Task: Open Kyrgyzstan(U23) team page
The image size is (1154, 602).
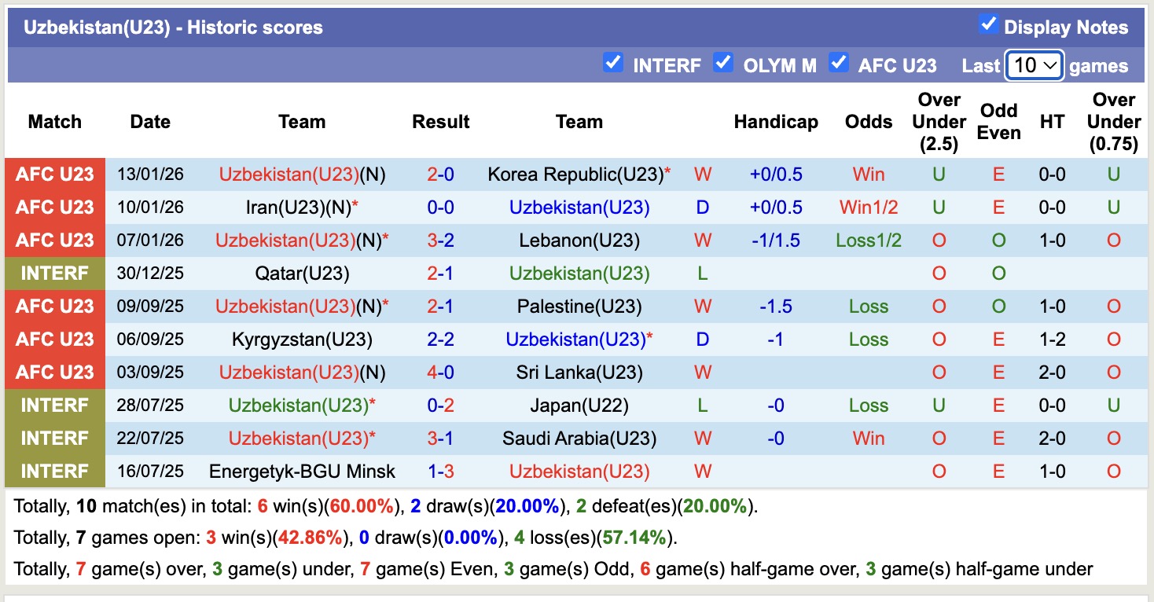Action: coord(302,340)
